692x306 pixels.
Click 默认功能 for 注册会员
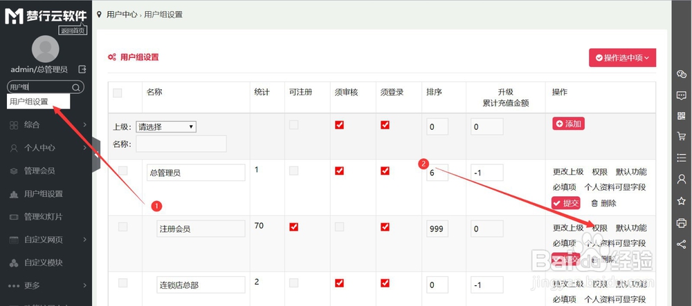(x=631, y=228)
